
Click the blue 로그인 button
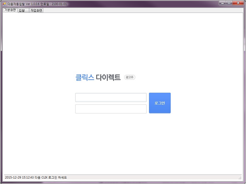click(160, 103)
